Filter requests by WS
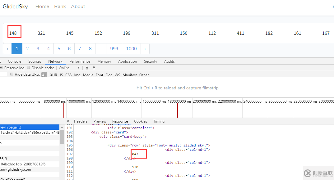Screen dimensions: 334x180 [117, 75]
